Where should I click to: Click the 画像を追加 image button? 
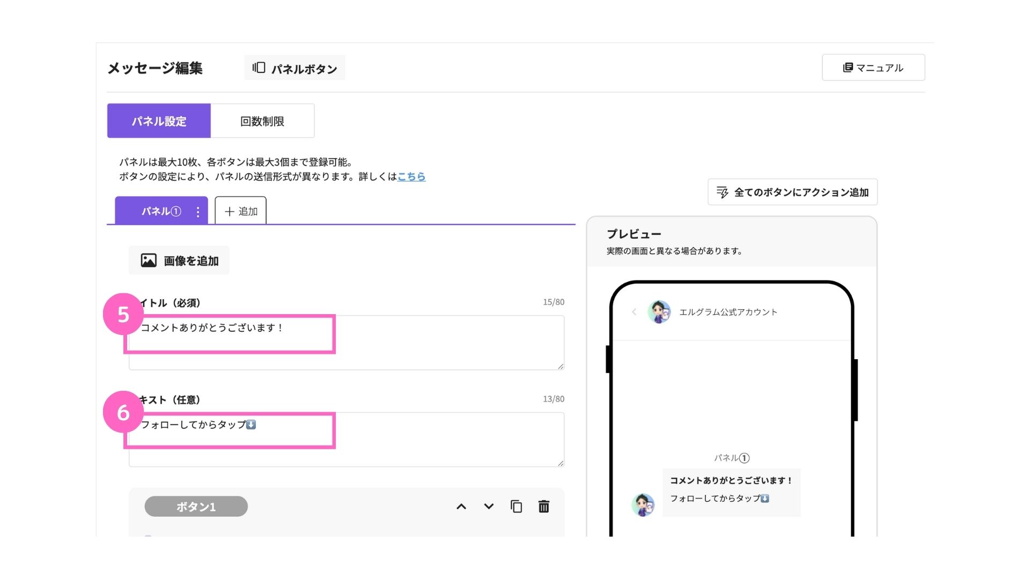[x=179, y=261]
